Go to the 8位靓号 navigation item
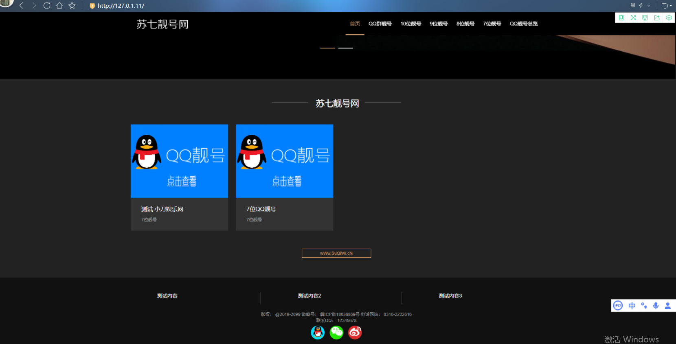 click(x=465, y=24)
